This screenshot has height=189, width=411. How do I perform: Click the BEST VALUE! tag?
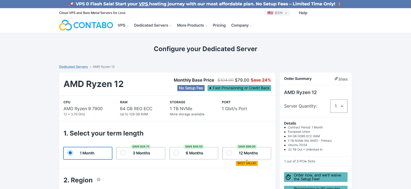coord(247,163)
